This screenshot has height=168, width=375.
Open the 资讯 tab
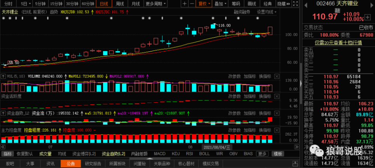coord(51,164)
